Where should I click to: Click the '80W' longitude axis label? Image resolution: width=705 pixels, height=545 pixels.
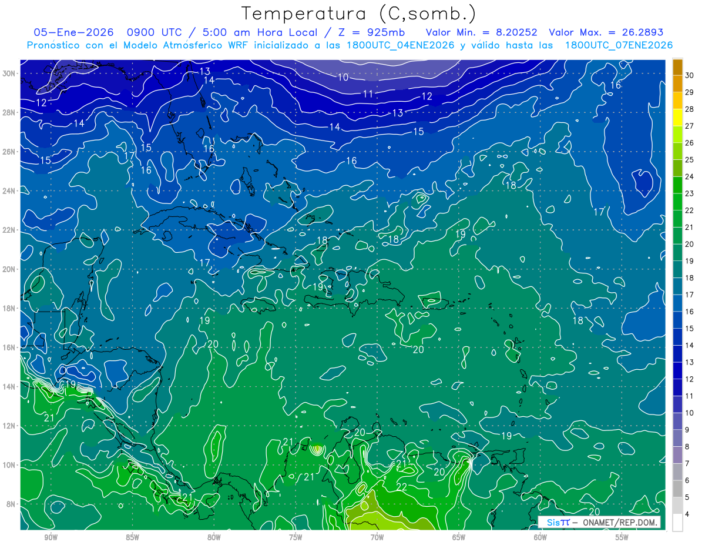pyautogui.click(x=214, y=537)
